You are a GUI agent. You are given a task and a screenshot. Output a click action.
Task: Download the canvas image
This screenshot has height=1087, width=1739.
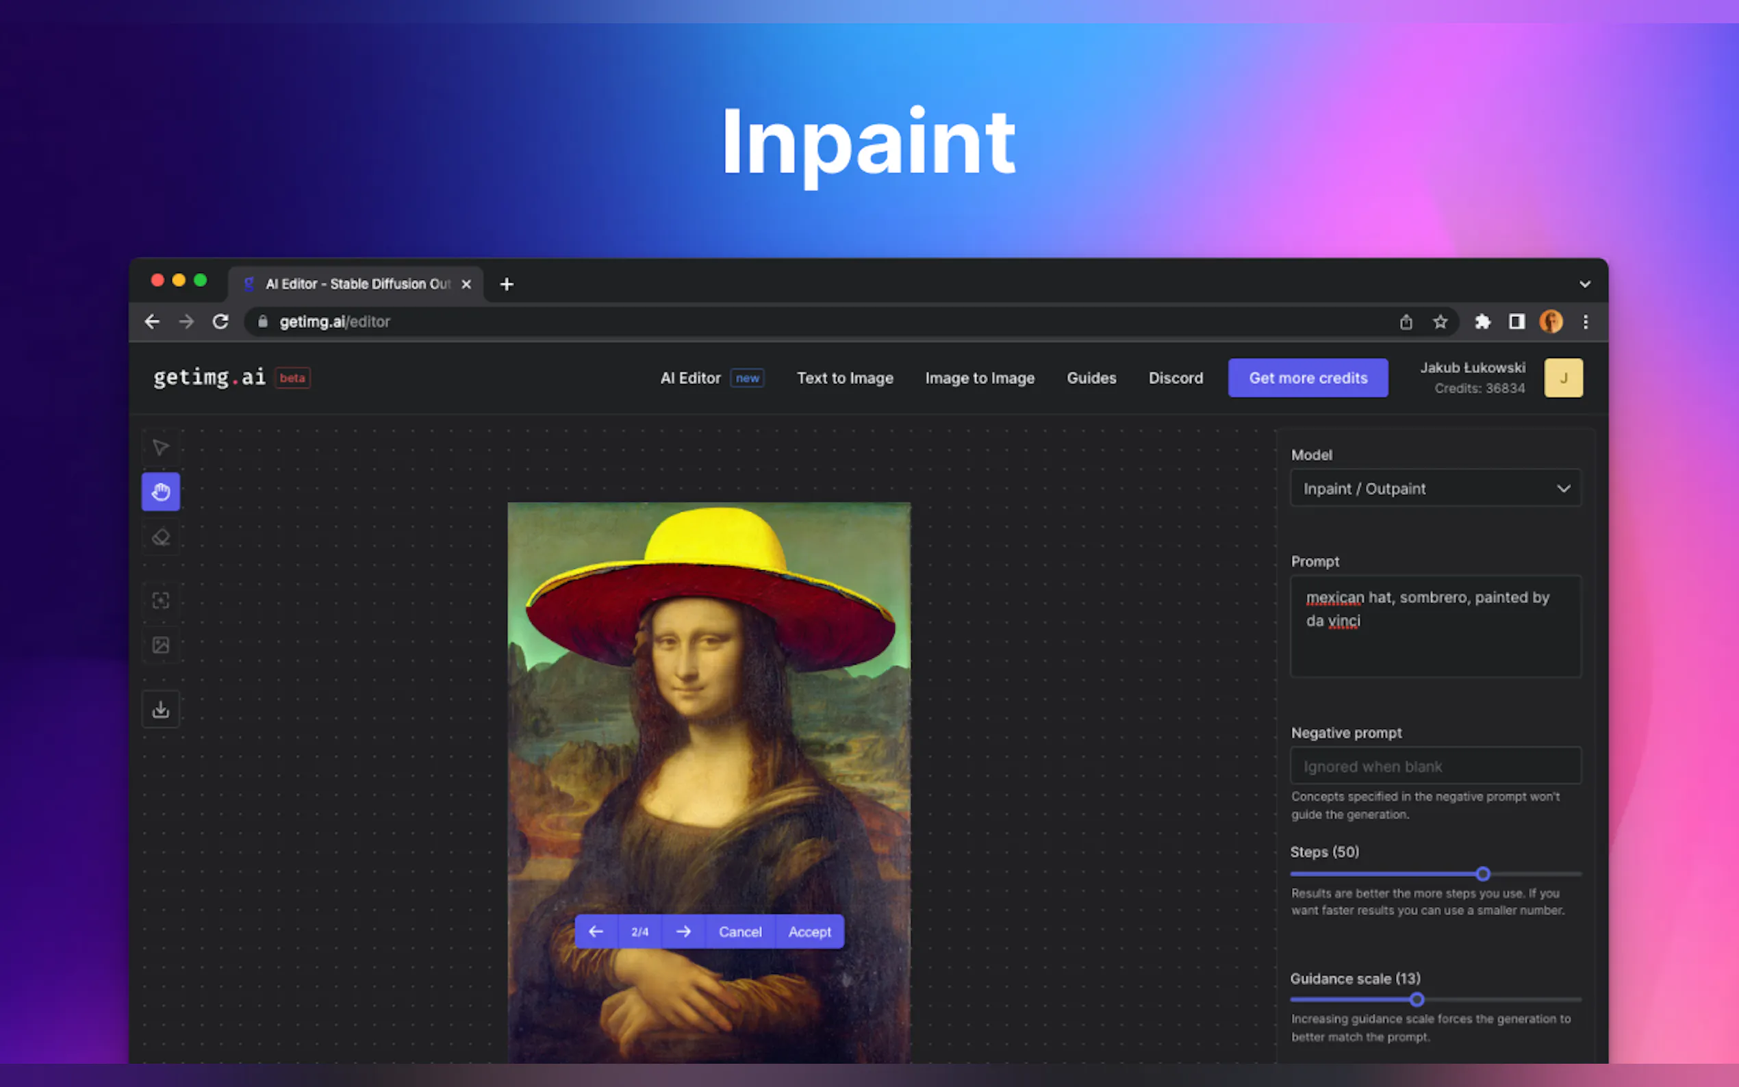[160, 710]
